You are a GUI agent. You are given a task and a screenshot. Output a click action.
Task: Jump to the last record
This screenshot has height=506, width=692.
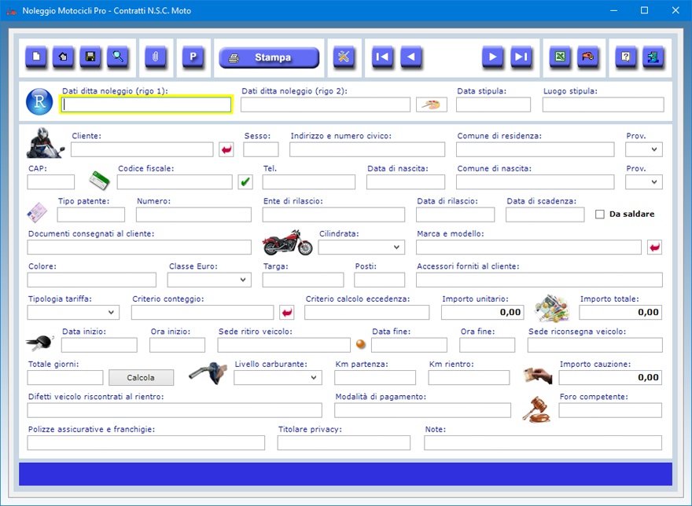pyautogui.click(x=521, y=57)
